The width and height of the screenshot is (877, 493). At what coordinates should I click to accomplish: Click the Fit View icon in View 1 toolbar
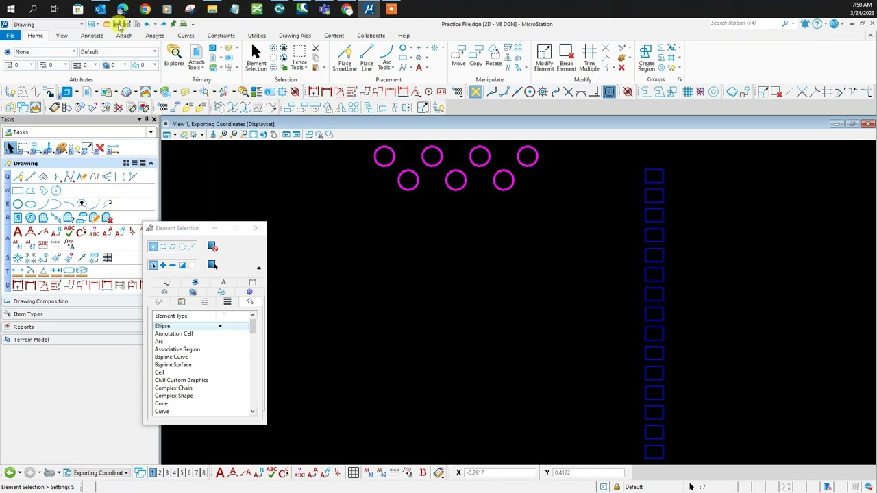[254, 134]
